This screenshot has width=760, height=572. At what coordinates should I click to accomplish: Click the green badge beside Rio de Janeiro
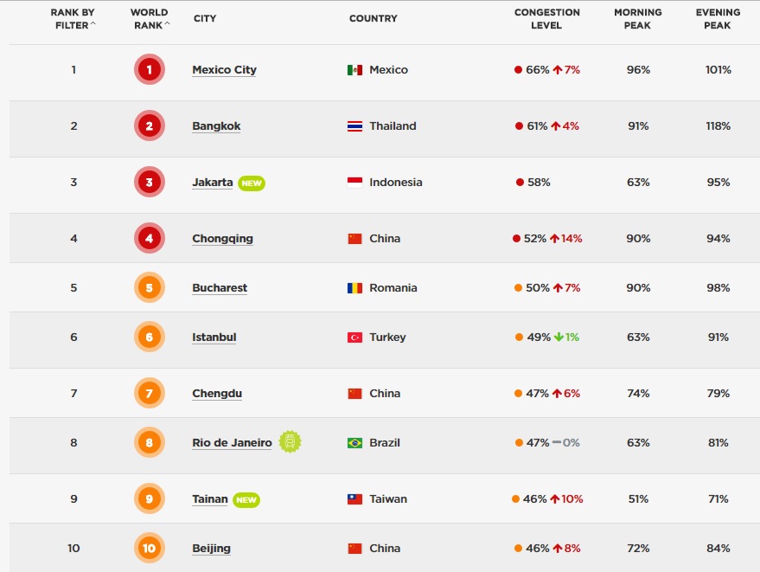click(x=290, y=442)
